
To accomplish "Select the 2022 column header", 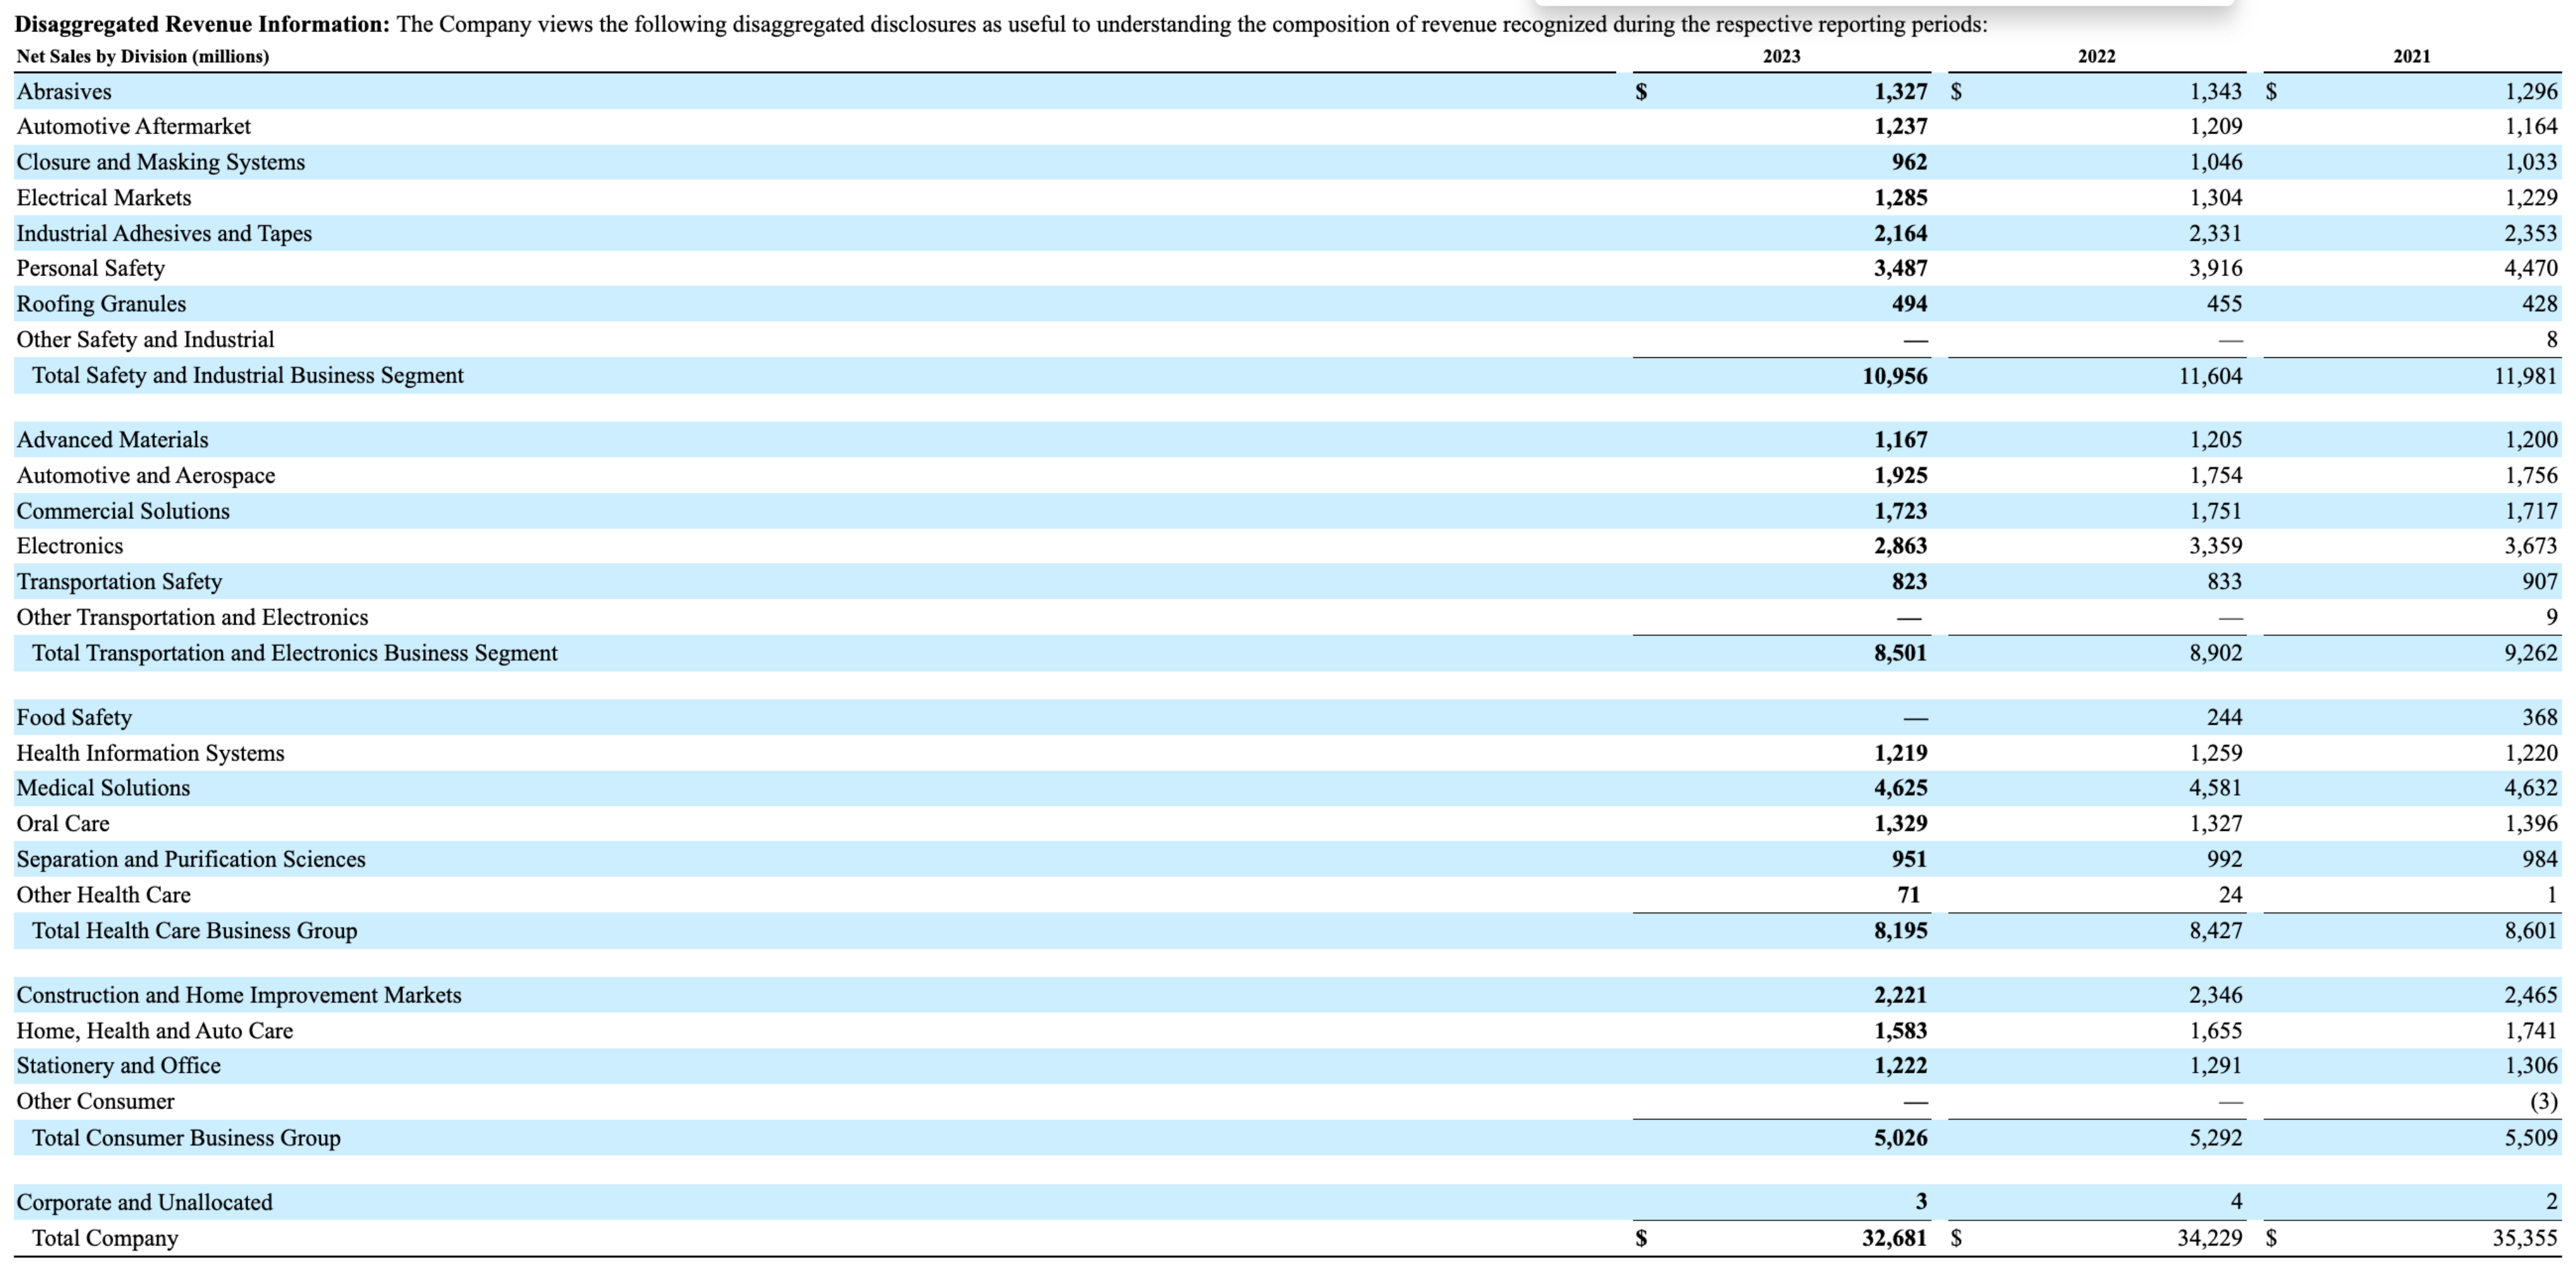I will [x=2096, y=56].
